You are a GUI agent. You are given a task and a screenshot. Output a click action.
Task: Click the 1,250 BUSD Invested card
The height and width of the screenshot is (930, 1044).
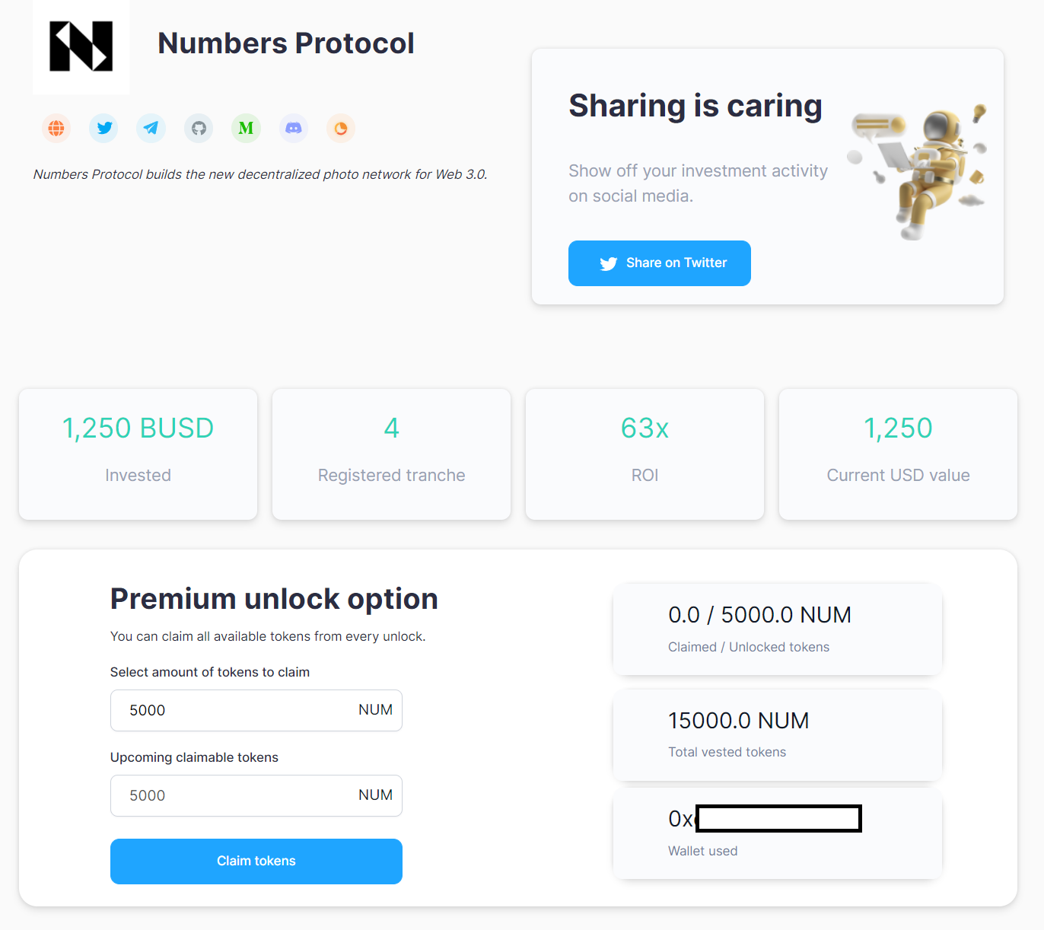[138, 454]
